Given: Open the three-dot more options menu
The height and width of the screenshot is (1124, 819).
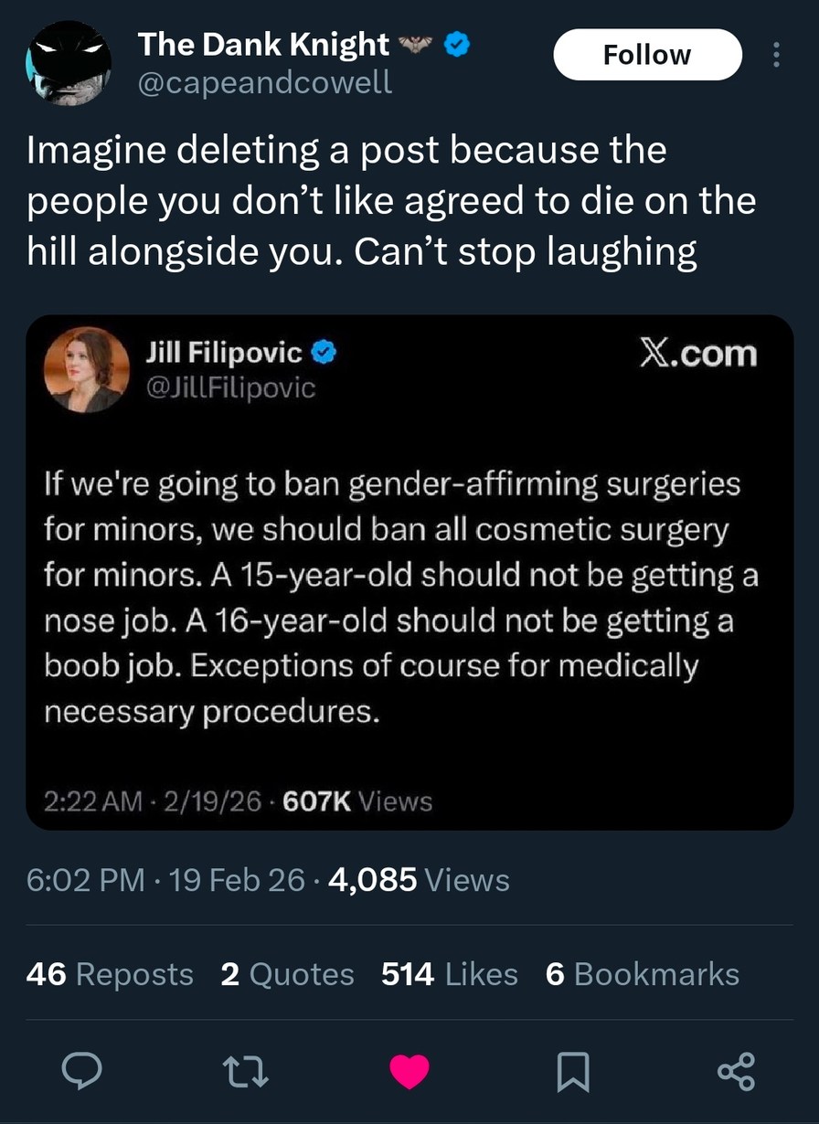Looking at the screenshot, I should (775, 55).
